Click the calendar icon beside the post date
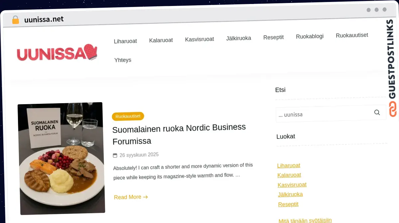This screenshot has height=223, width=399. pos(115,155)
